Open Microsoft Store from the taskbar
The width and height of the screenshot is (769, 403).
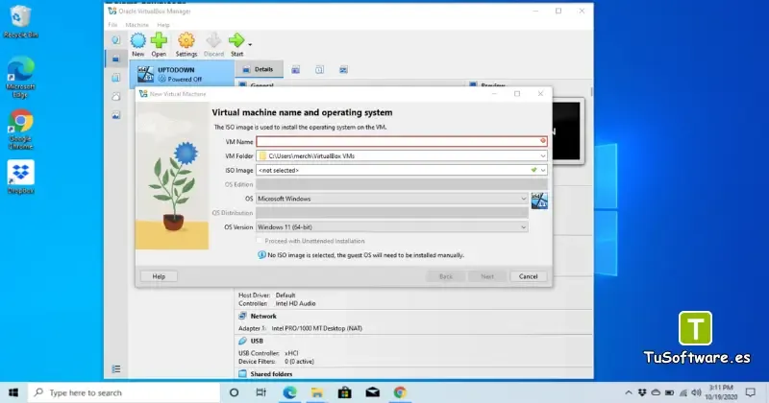tap(345, 392)
